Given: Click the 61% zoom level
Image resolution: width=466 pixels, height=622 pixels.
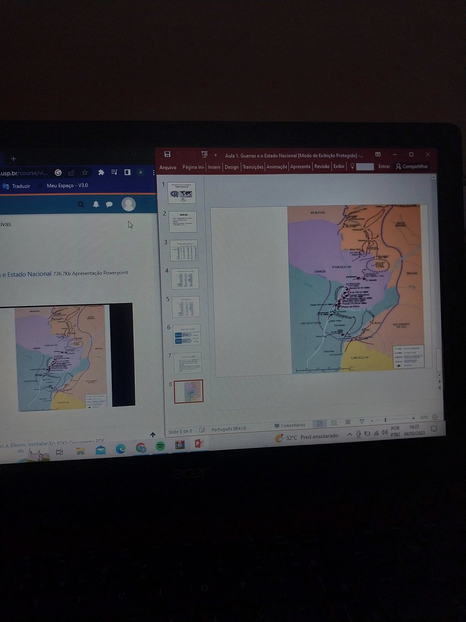Looking at the screenshot, I should point(424,417).
